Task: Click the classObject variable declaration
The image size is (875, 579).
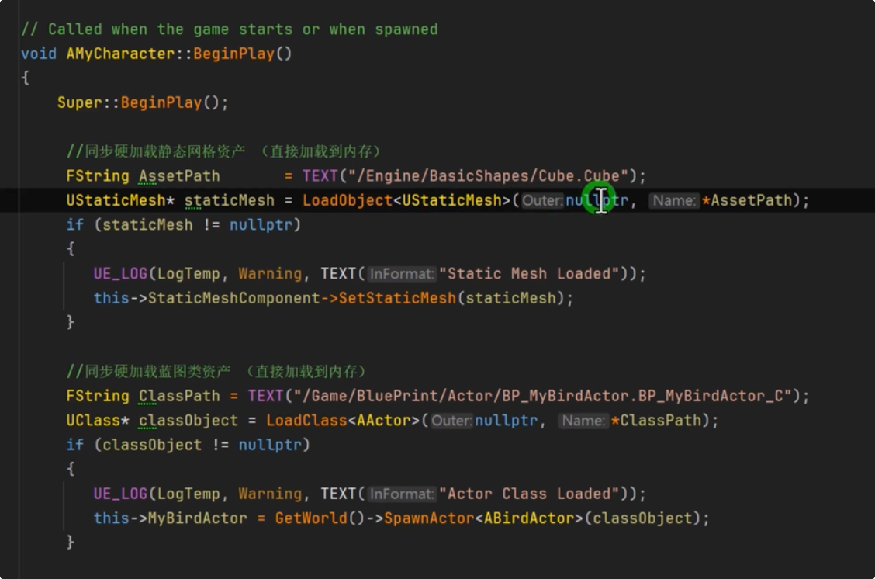Action: tap(188, 421)
